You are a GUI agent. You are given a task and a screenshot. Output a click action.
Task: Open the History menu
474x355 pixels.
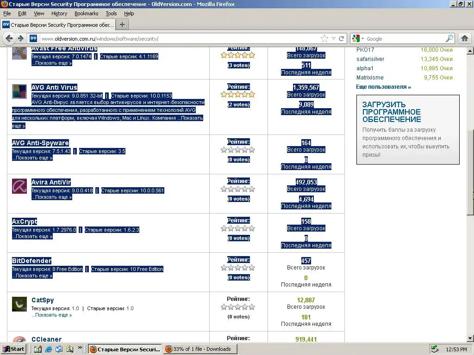coord(59,13)
